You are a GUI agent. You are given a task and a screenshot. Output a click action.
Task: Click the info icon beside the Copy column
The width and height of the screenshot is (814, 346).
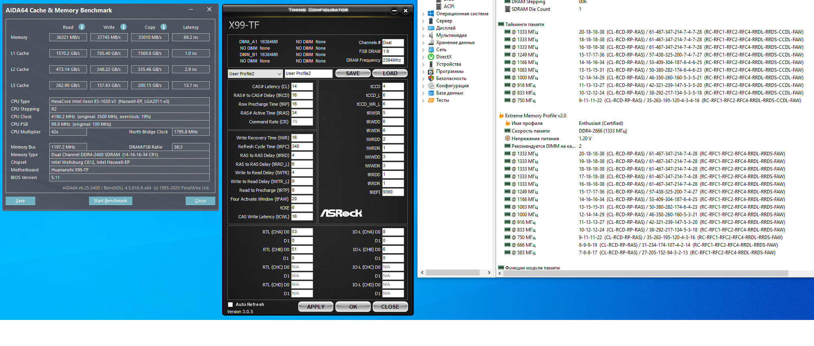(x=164, y=27)
